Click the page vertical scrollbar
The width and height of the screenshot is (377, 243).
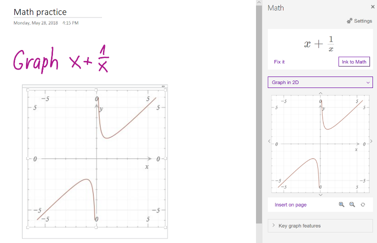[258, 100]
